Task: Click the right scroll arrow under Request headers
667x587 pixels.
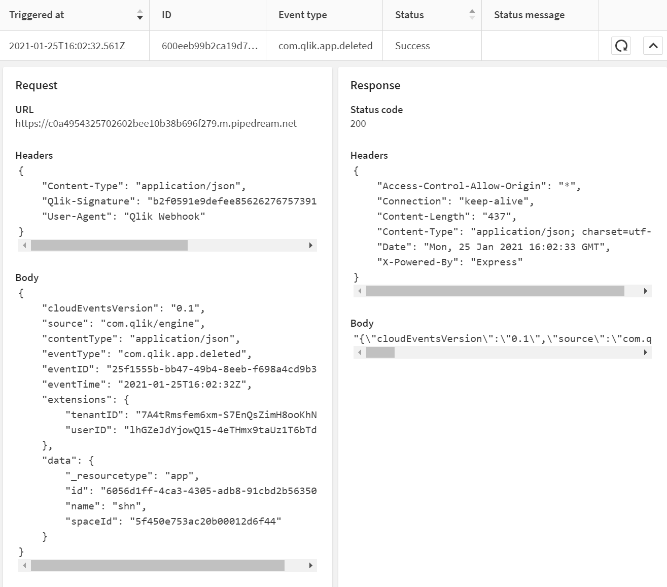Action: (311, 246)
